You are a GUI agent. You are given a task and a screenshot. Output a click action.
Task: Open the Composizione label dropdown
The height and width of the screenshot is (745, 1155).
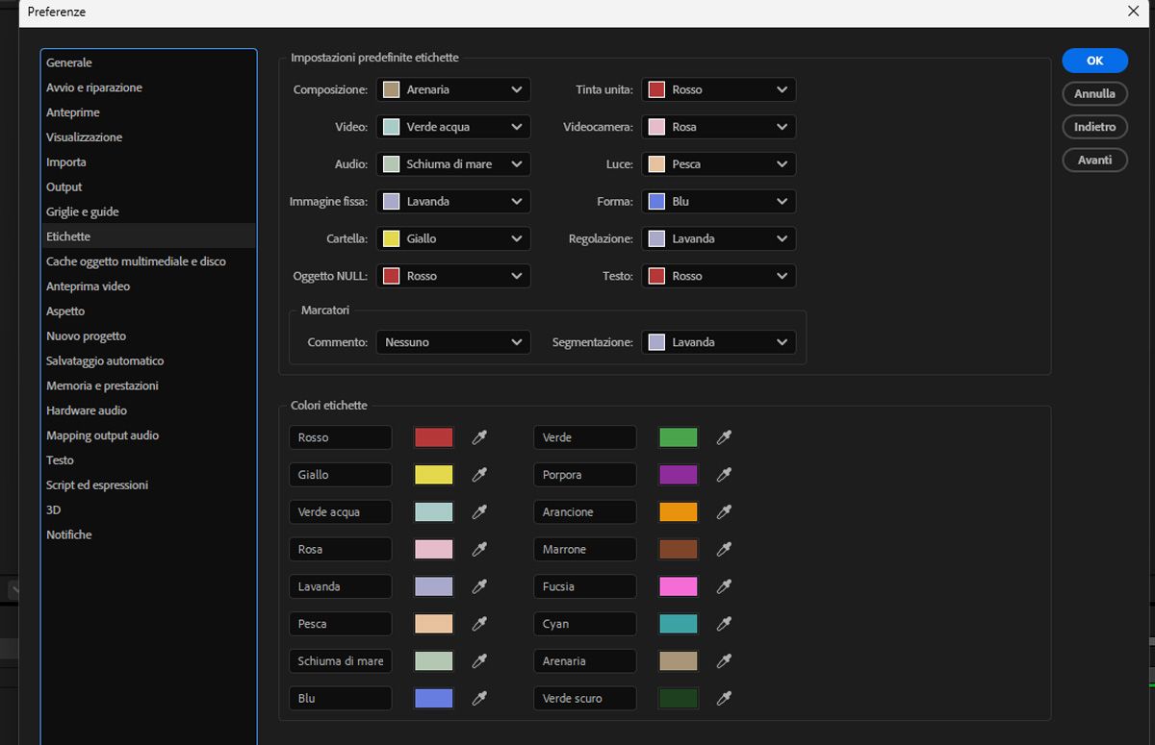tap(453, 89)
